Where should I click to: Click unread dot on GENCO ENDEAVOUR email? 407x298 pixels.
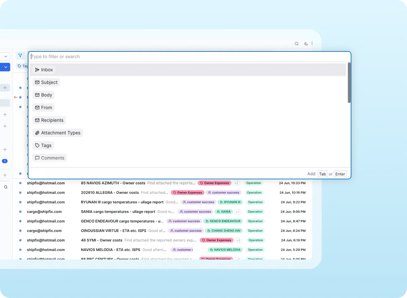click(20, 221)
